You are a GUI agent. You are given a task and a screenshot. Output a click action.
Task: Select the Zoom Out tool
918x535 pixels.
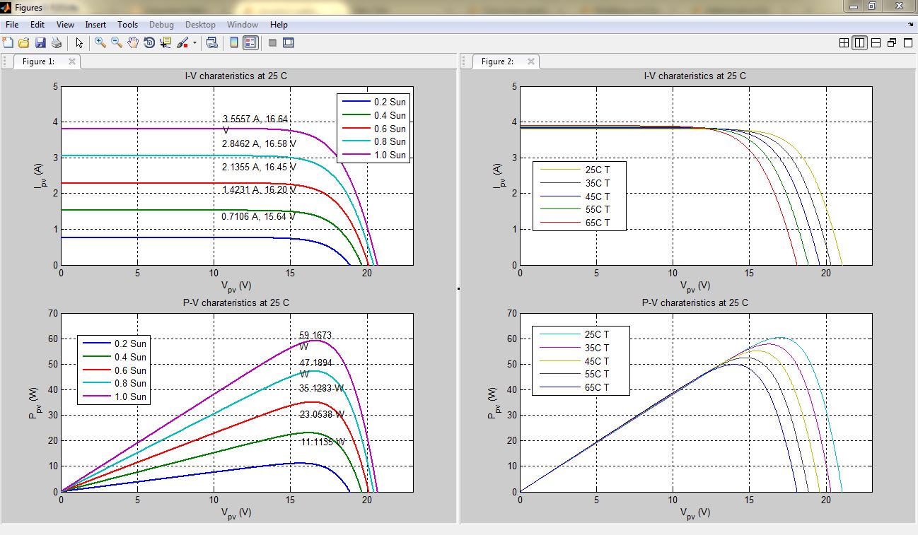point(117,42)
